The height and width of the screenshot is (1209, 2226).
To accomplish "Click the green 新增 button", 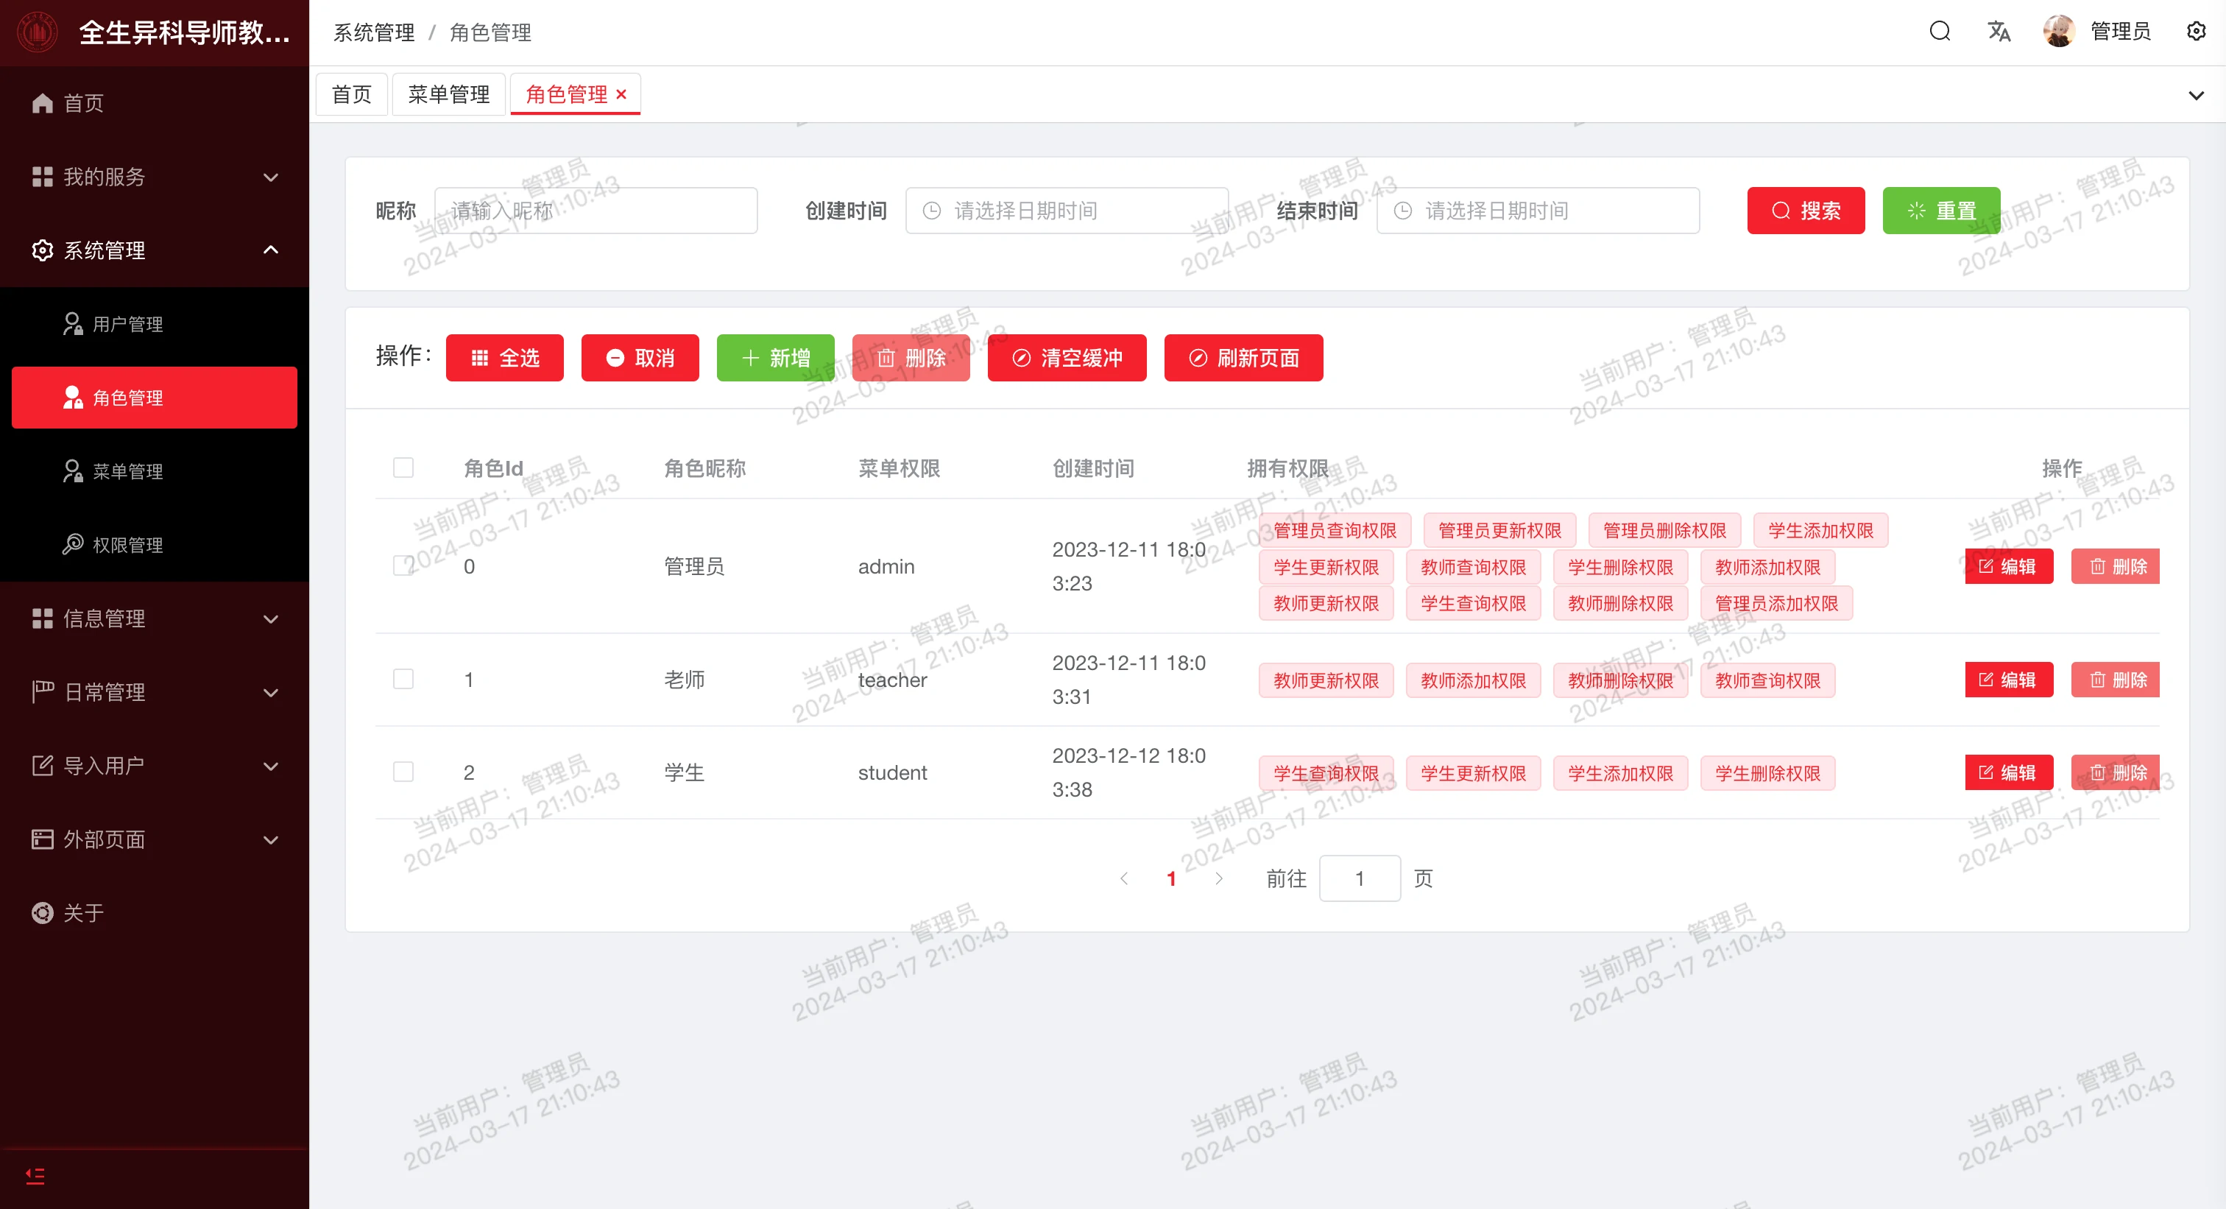I will 775,358.
